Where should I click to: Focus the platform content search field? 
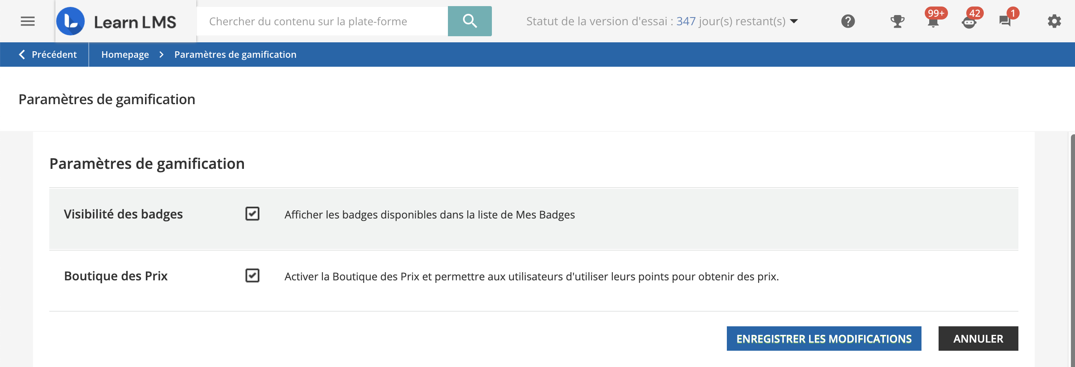point(322,21)
